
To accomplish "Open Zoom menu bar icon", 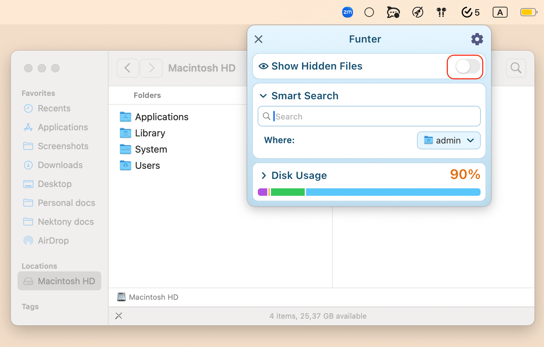I will (347, 12).
